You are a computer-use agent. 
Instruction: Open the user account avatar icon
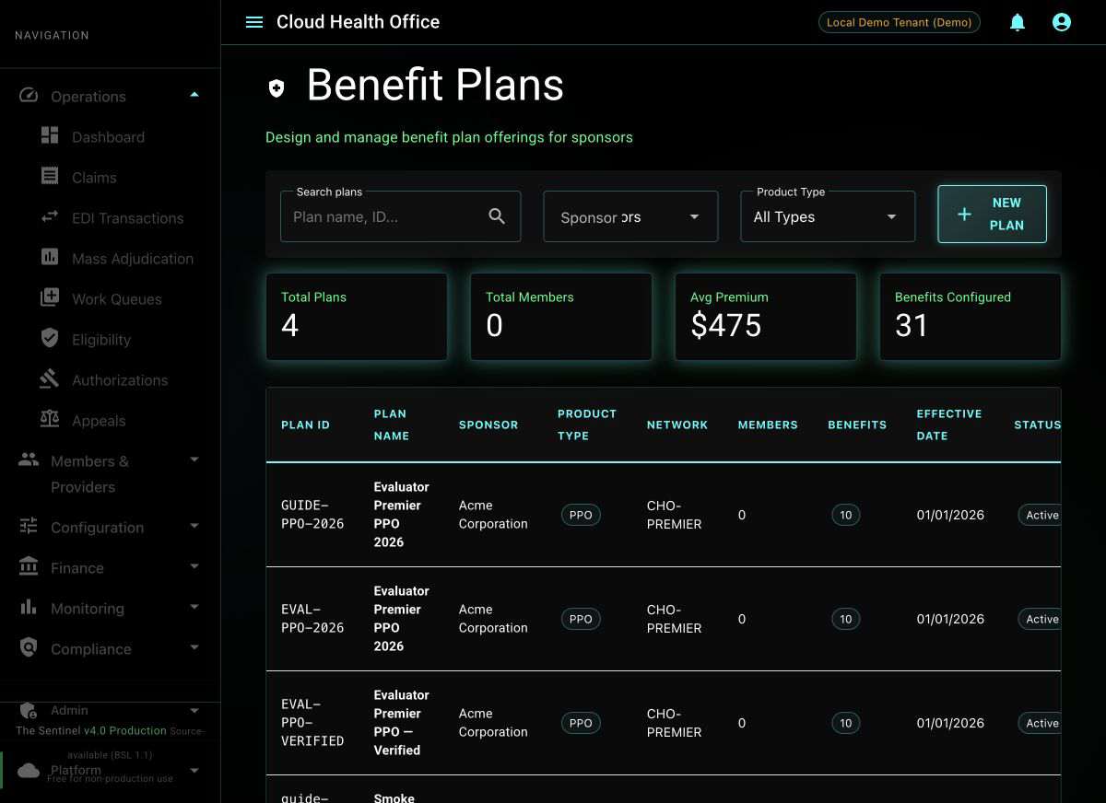click(1062, 22)
